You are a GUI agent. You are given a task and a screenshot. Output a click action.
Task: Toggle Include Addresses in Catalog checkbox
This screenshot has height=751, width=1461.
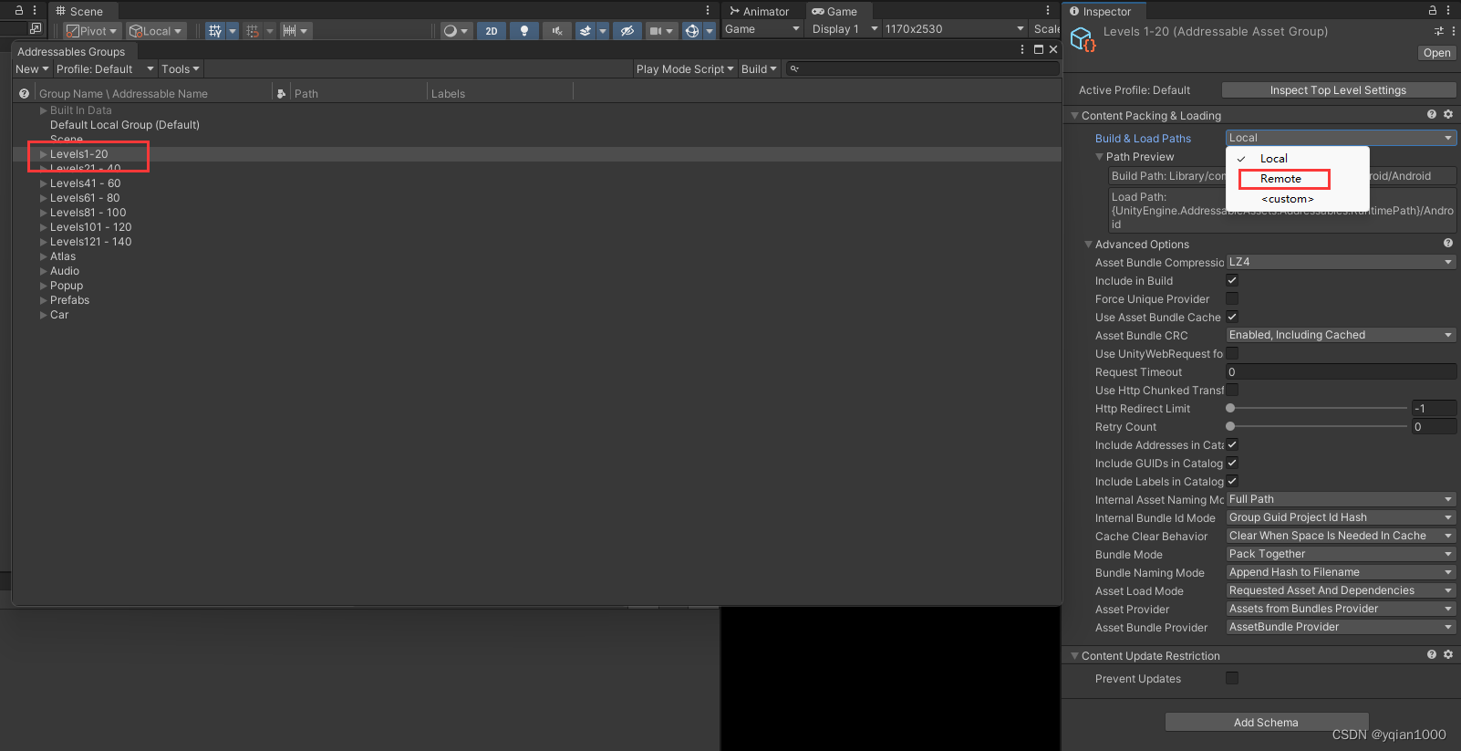click(1232, 444)
